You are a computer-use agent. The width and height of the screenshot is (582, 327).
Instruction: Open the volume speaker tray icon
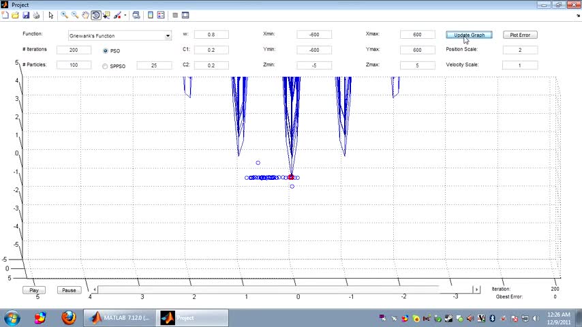tap(536, 318)
